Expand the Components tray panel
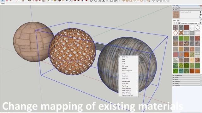 click(187, 75)
